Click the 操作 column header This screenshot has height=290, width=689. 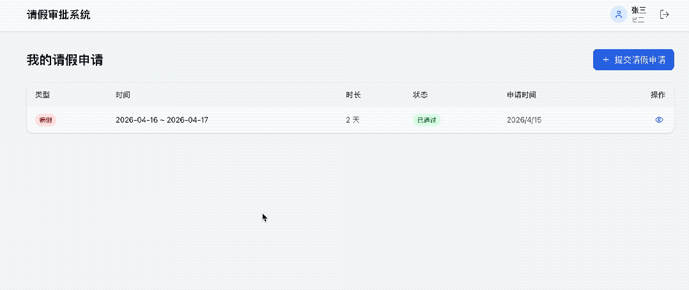click(x=658, y=95)
